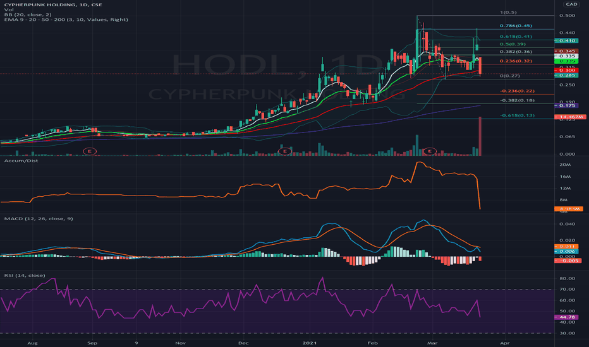Select the RSI (14, close) label
This screenshot has height=347, width=589.
25,275
